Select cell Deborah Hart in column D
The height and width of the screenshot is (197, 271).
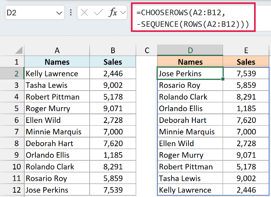tap(190, 120)
